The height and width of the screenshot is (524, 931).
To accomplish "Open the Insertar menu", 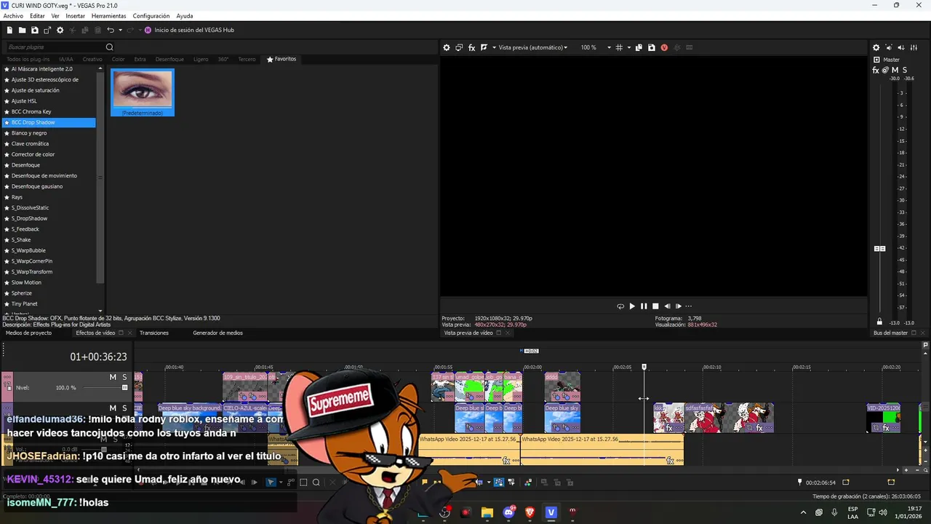I will click(x=75, y=16).
